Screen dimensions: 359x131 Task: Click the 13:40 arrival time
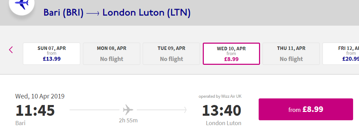pos(222,111)
